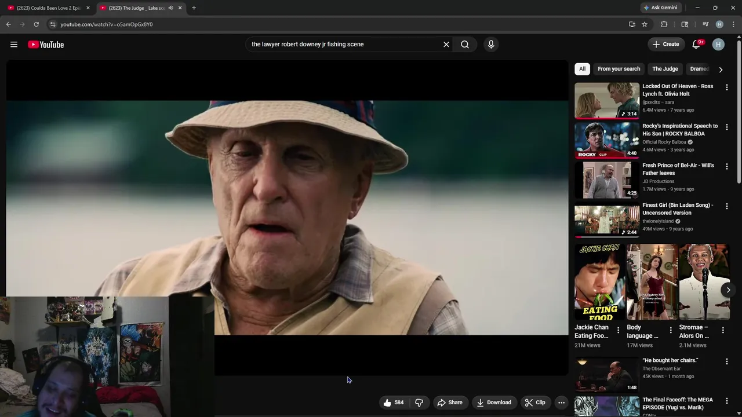Open the YouTube account avatar menu
Screen dimensions: 742x417
718,45
